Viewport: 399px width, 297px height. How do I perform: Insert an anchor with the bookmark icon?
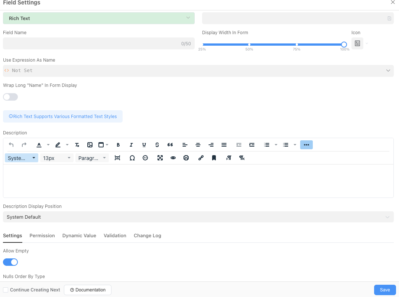(x=214, y=158)
